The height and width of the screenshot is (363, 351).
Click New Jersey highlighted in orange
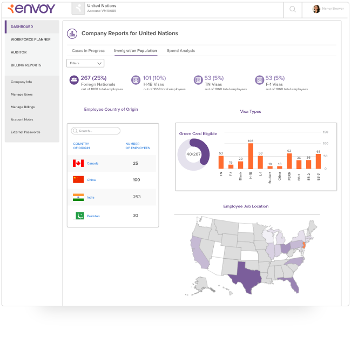click(304, 245)
